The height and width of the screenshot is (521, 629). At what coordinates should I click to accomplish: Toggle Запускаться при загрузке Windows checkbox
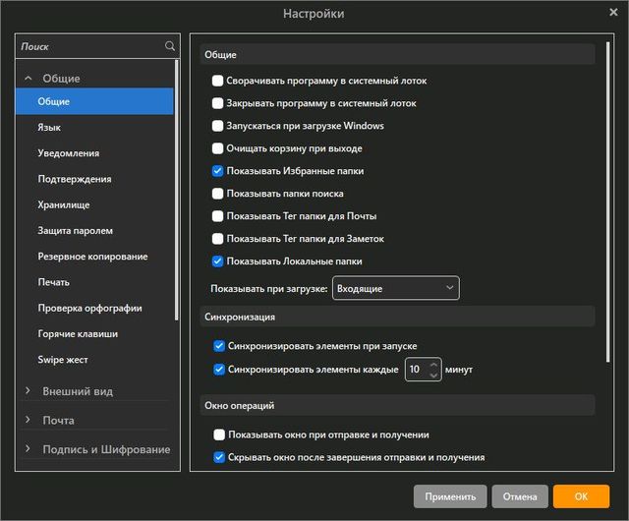(218, 126)
